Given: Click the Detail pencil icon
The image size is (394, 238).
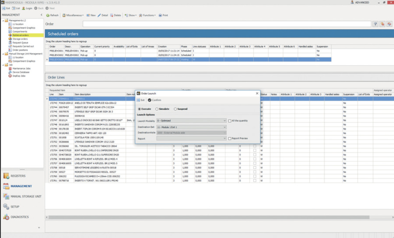Looking at the screenshot, I should (x=99, y=15).
